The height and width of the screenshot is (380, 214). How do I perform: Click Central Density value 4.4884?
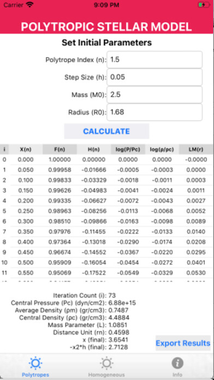tap(119, 318)
